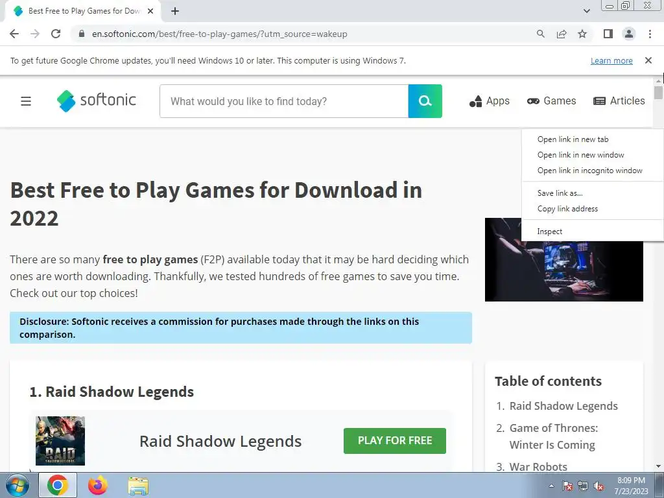
Task: Jump to War Robots in contents
Action: pyautogui.click(x=538, y=467)
